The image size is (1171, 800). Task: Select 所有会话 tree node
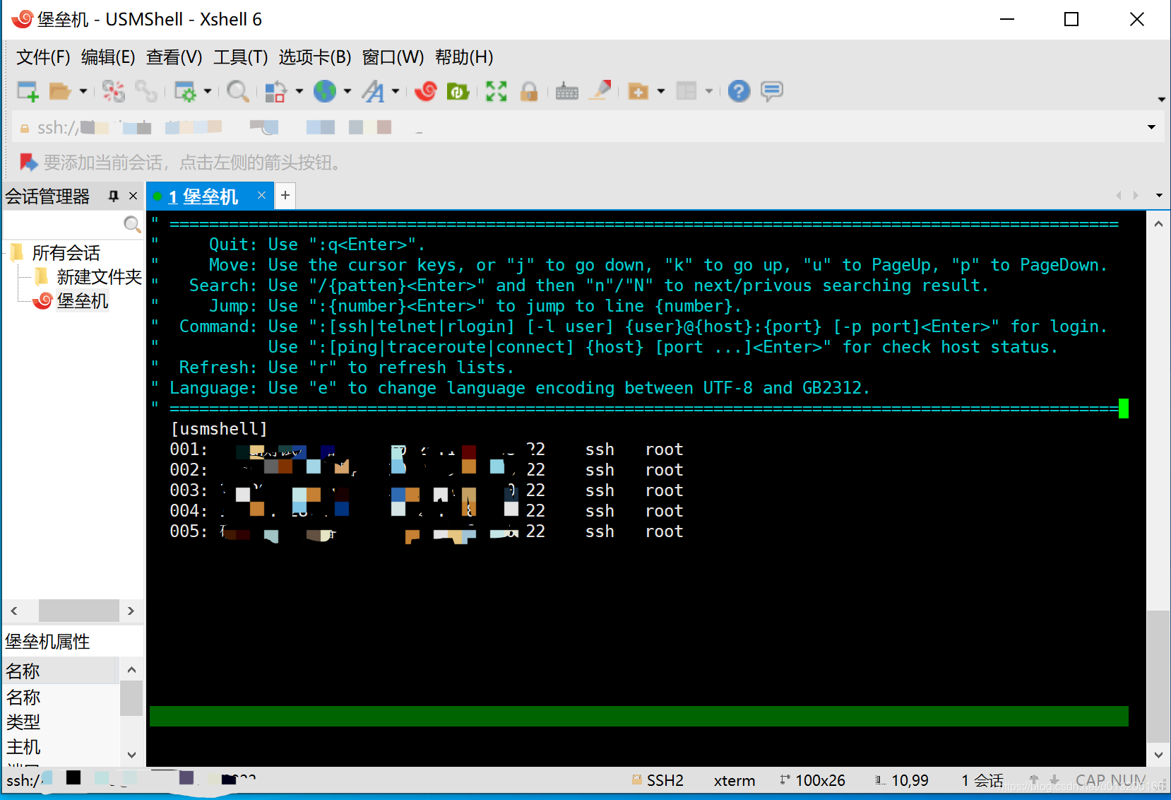click(66, 253)
